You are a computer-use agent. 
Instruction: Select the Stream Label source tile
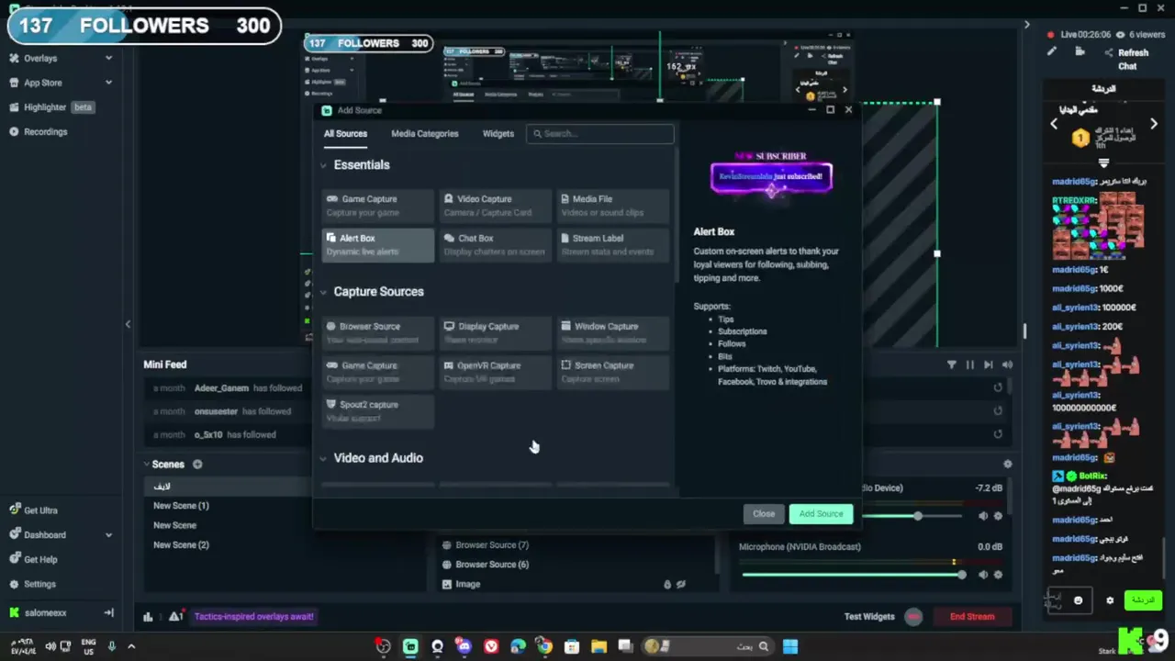click(612, 245)
